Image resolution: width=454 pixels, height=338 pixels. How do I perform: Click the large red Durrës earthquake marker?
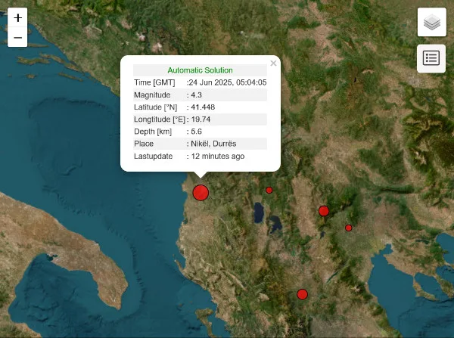pyautogui.click(x=201, y=193)
